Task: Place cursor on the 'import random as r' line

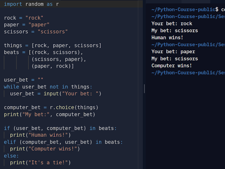Action: [32, 4]
